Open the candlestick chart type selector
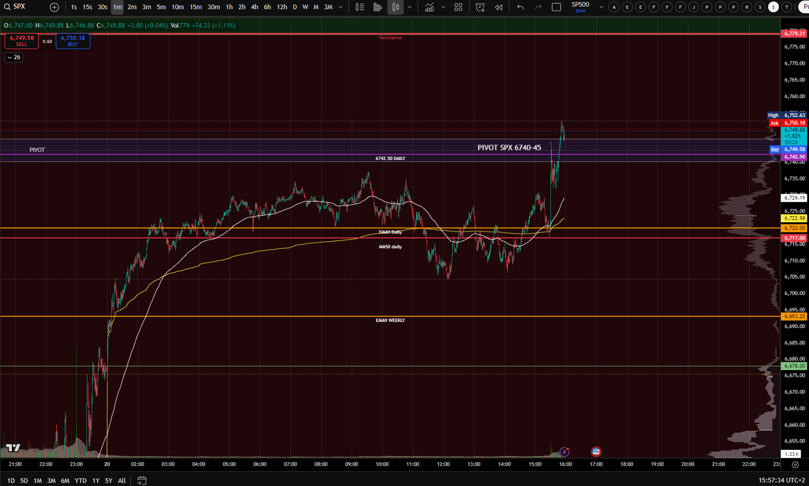 [x=395, y=7]
